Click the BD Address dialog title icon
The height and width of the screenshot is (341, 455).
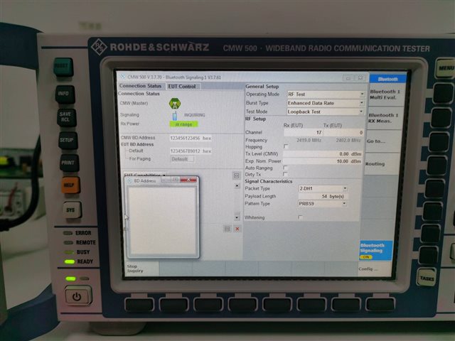tap(130, 180)
